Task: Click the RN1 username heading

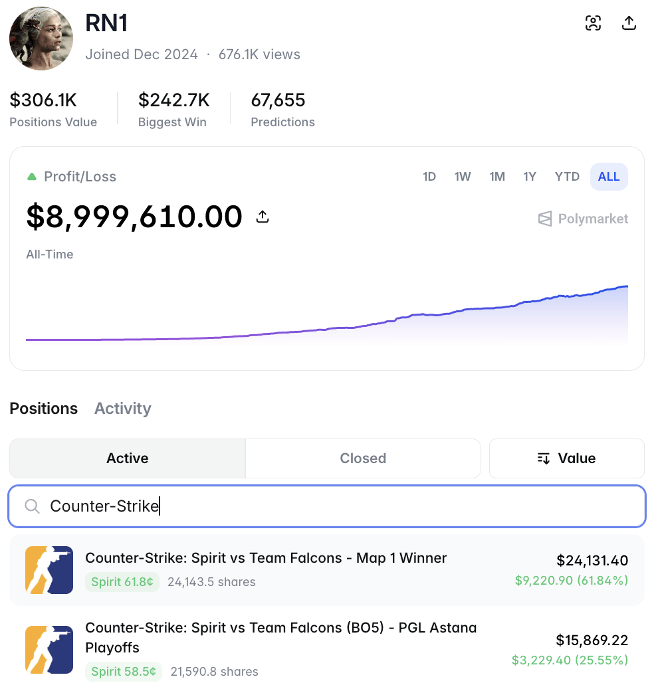Action: [x=106, y=23]
